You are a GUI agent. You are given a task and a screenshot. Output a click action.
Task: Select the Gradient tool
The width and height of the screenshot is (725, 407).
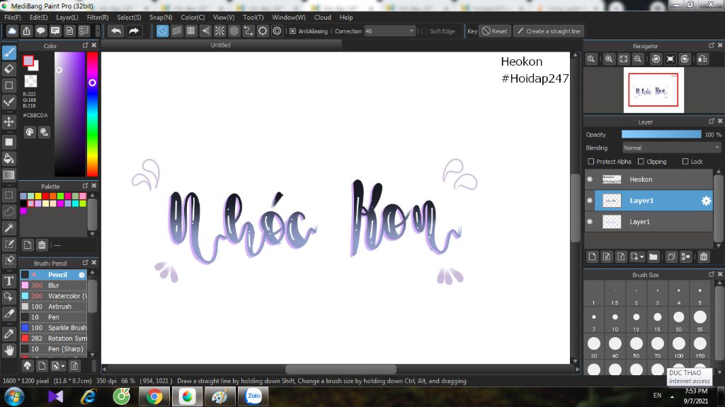pos(9,175)
